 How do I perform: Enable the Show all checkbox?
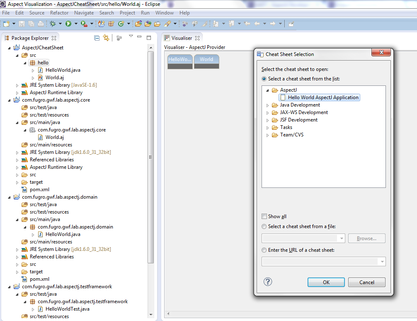[264, 216]
